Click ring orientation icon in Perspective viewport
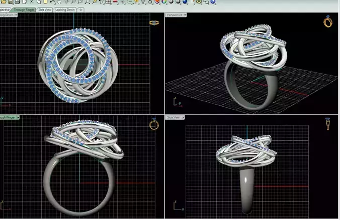The height and width of the screenshot is (220, 340). tap(328, 22)
